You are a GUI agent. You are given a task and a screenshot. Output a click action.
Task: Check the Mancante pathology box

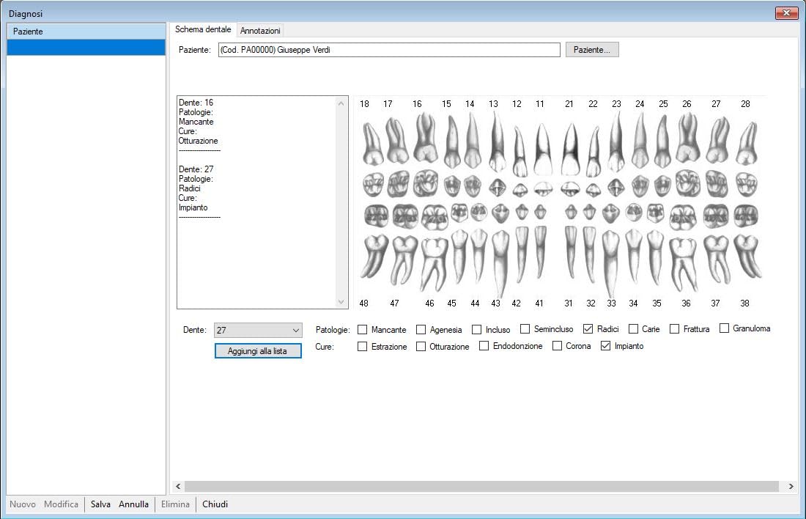point(363,330)
